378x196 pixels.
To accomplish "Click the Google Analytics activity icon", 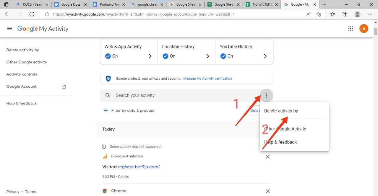I will [x=105, y=156].
